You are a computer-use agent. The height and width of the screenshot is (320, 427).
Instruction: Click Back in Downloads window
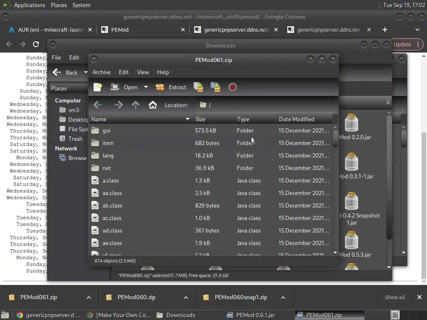coord(65,72)
